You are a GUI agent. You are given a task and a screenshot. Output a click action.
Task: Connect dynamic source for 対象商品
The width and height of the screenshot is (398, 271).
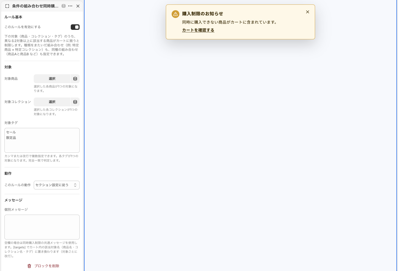tap(75, 79)
